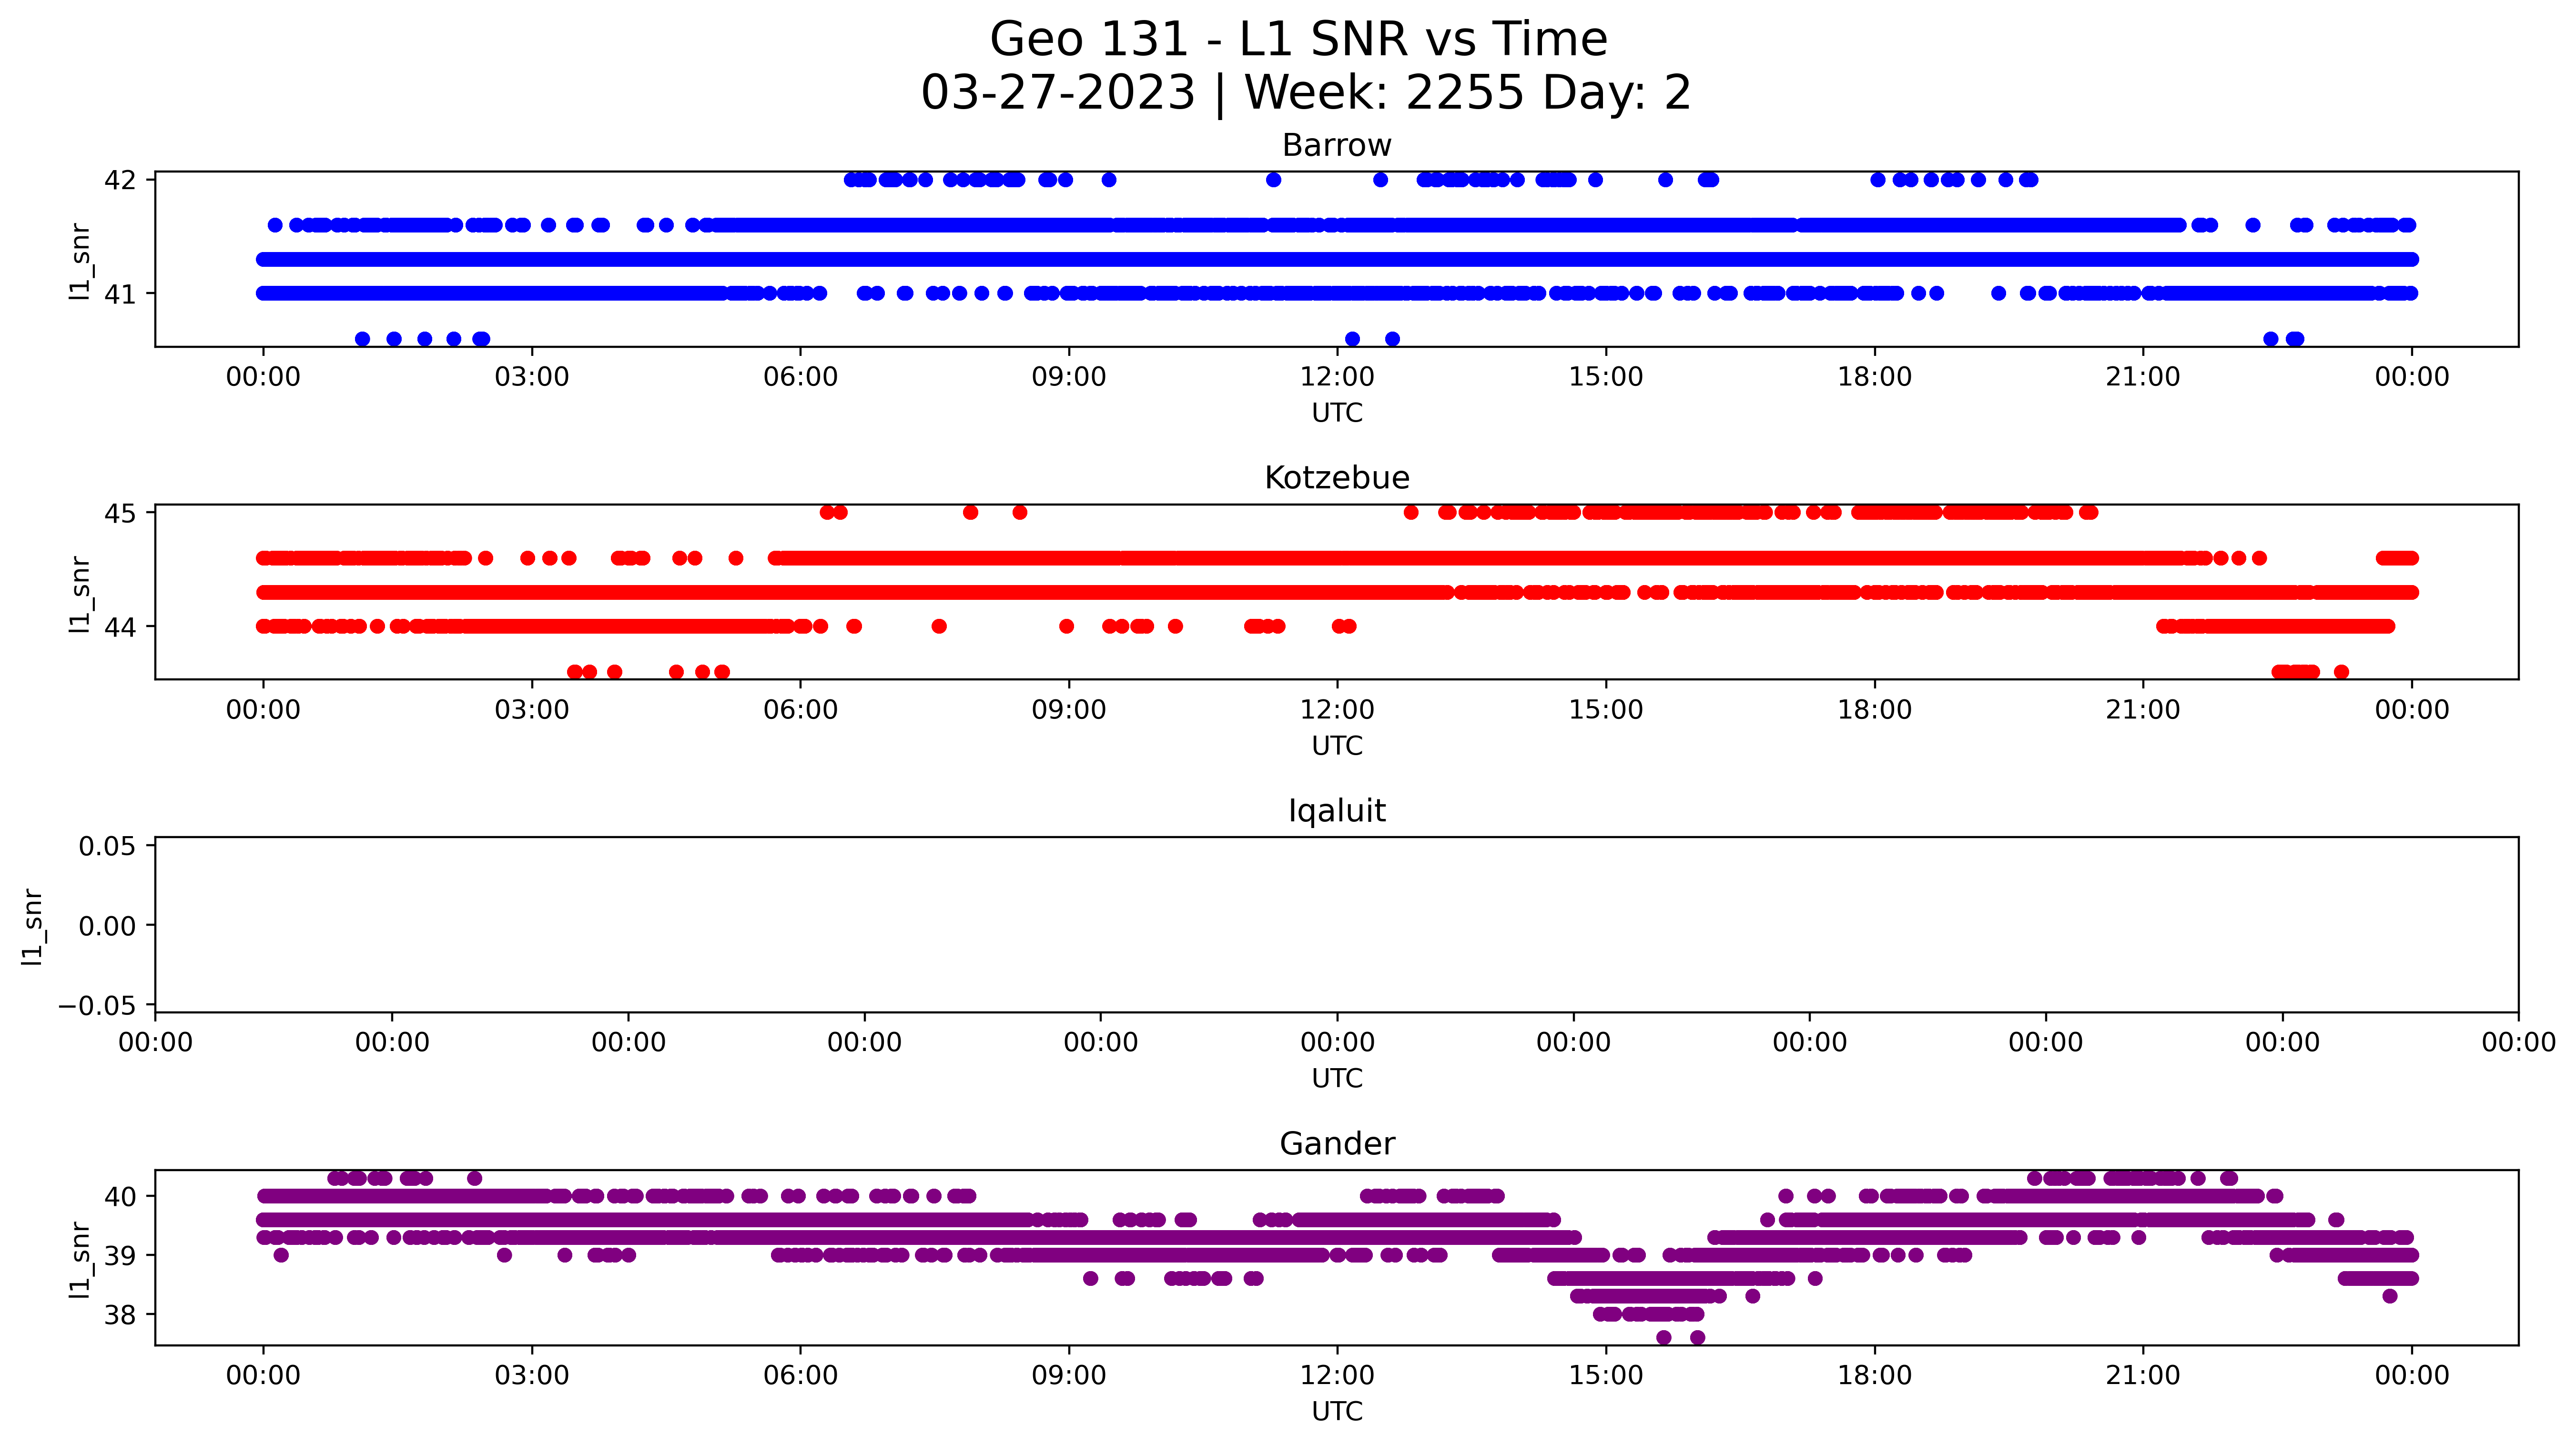Screen dimensions: 2576x1445
Task: Click the 'l1_snr' y-axis label of Gander plot
Action: (x=80, y=1260)
